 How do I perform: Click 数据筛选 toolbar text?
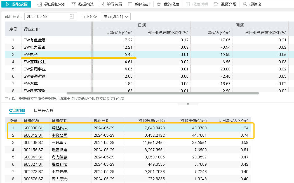click(x=86, y=4)
